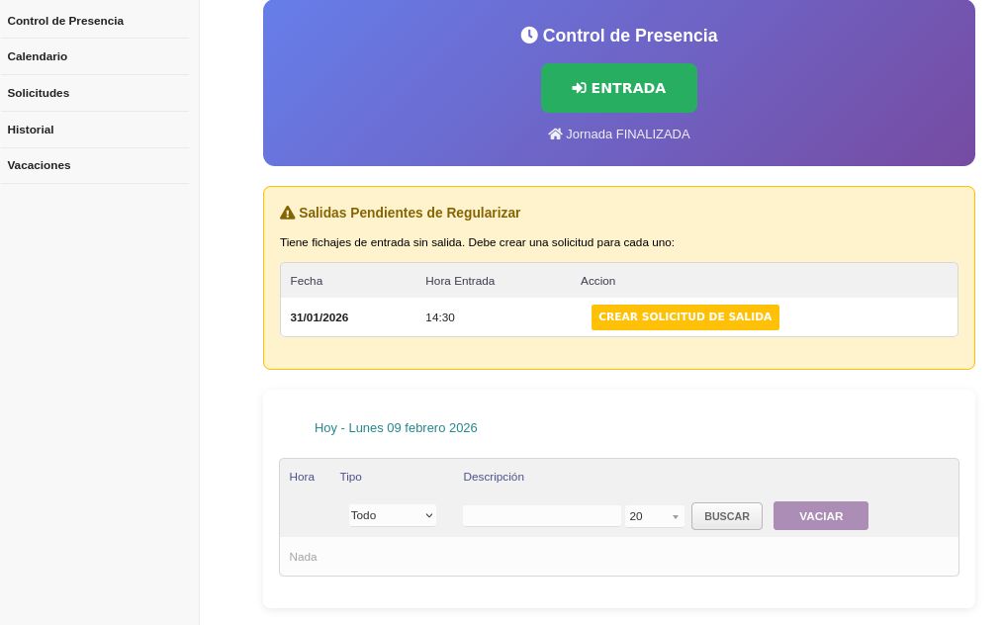Click the Tipo column header
The height and width of the screenshot is (625, 1003).
351,477
